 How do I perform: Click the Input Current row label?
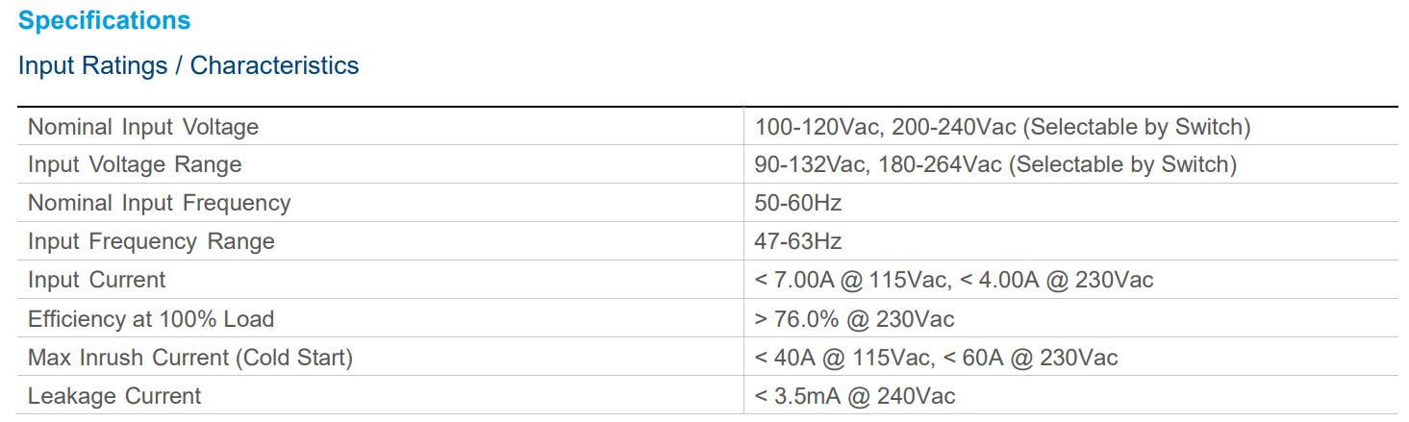96,281
